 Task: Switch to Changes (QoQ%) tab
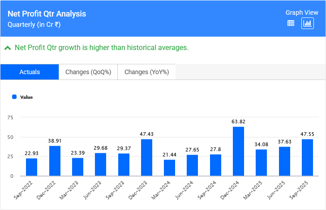pyautogui.click(x=88, y=72)
